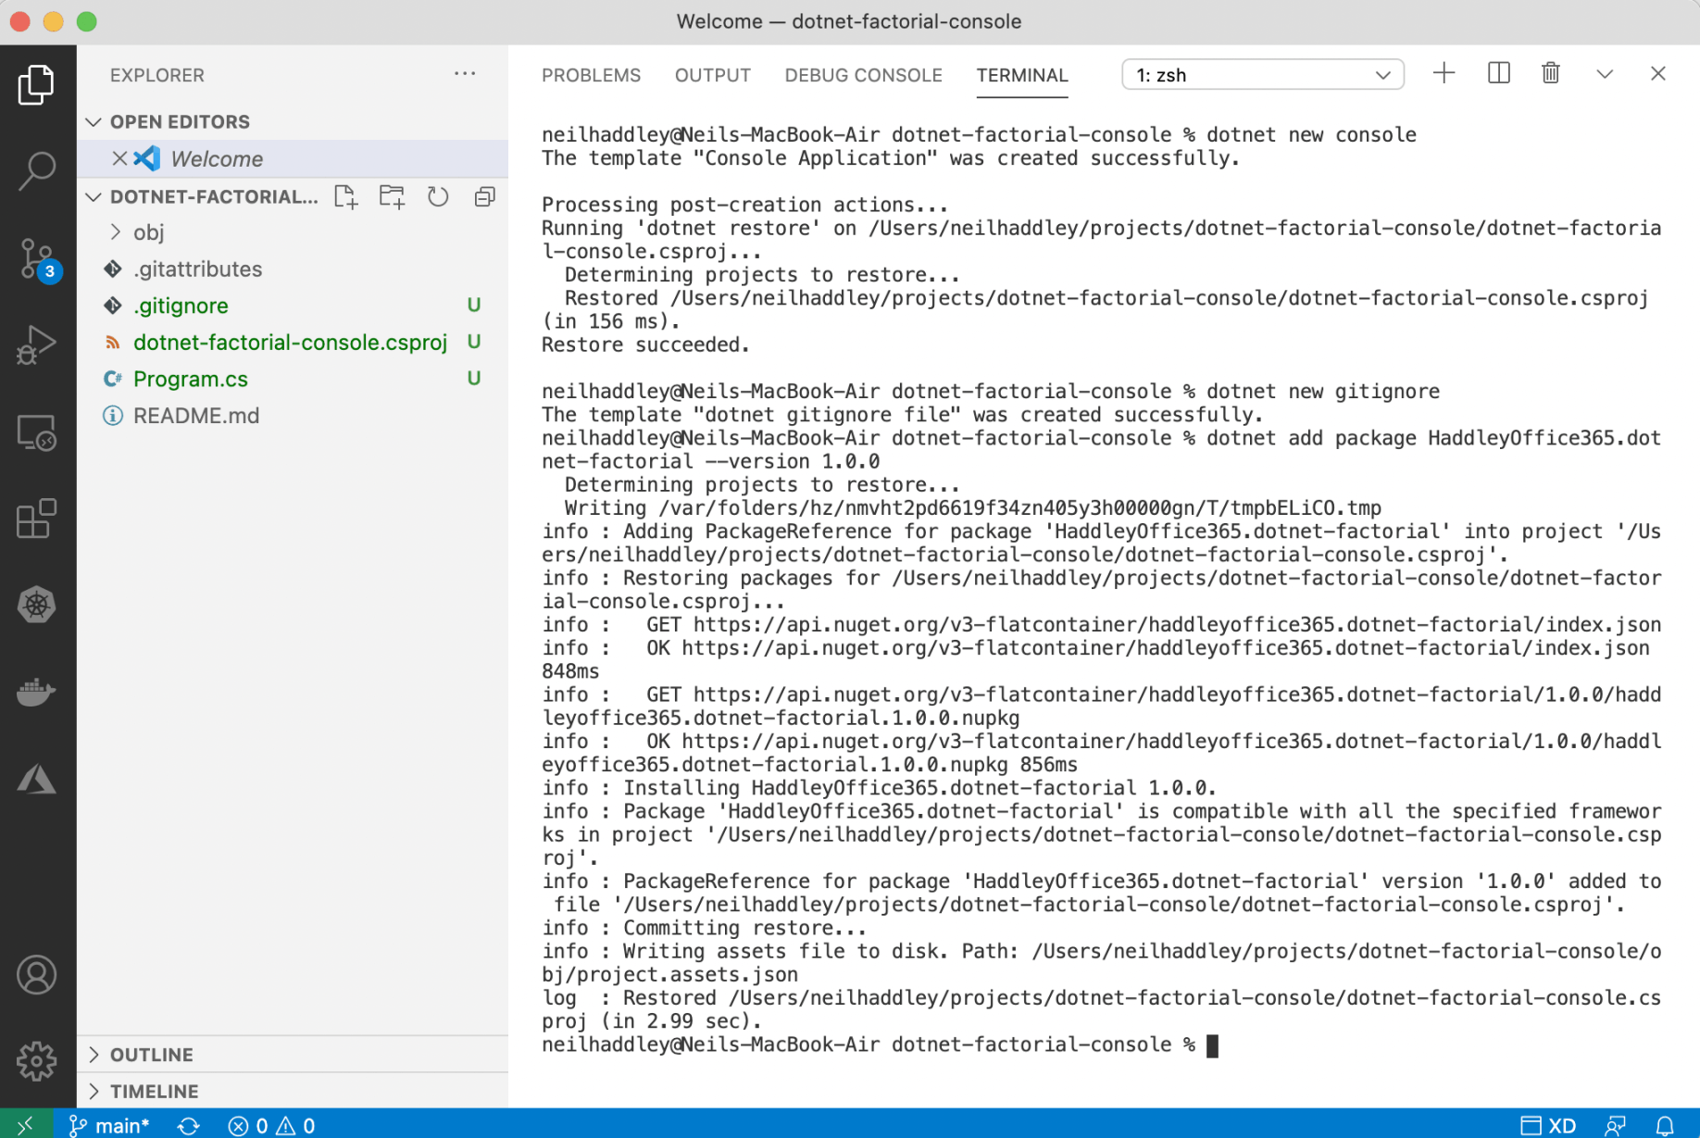The width and height of the screenshot is (1700, 1138).
Task: Open the Docker view in activity bar
Action: (37, 692)
